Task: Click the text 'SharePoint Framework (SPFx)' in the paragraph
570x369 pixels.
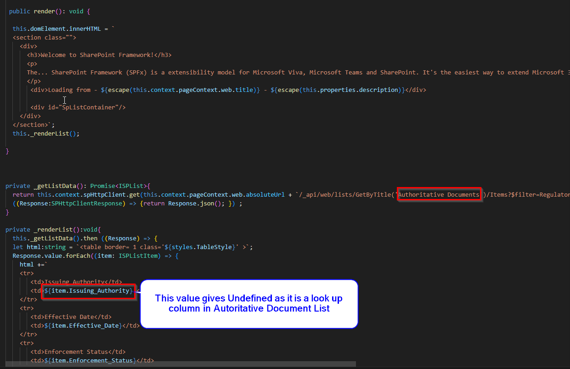Action: click(x=98, y=72)
